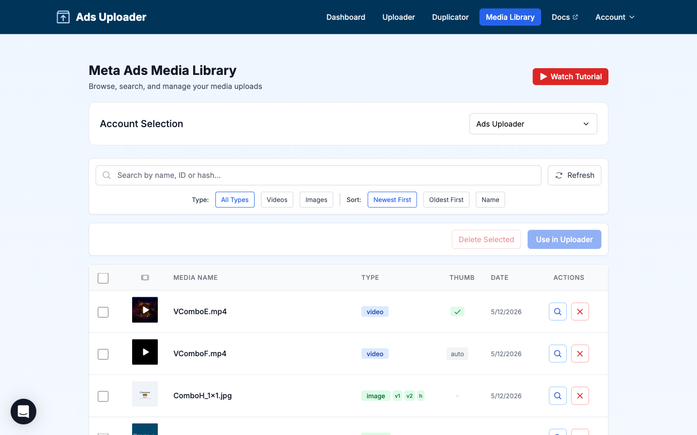Screen dimensions: 697x435
Task: Click the Account Selection label
Action: 141,124
